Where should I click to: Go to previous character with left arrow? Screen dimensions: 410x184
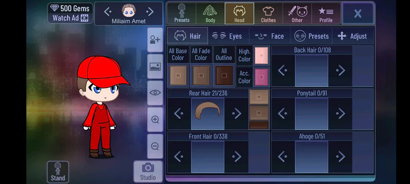[x=108, y=11]
